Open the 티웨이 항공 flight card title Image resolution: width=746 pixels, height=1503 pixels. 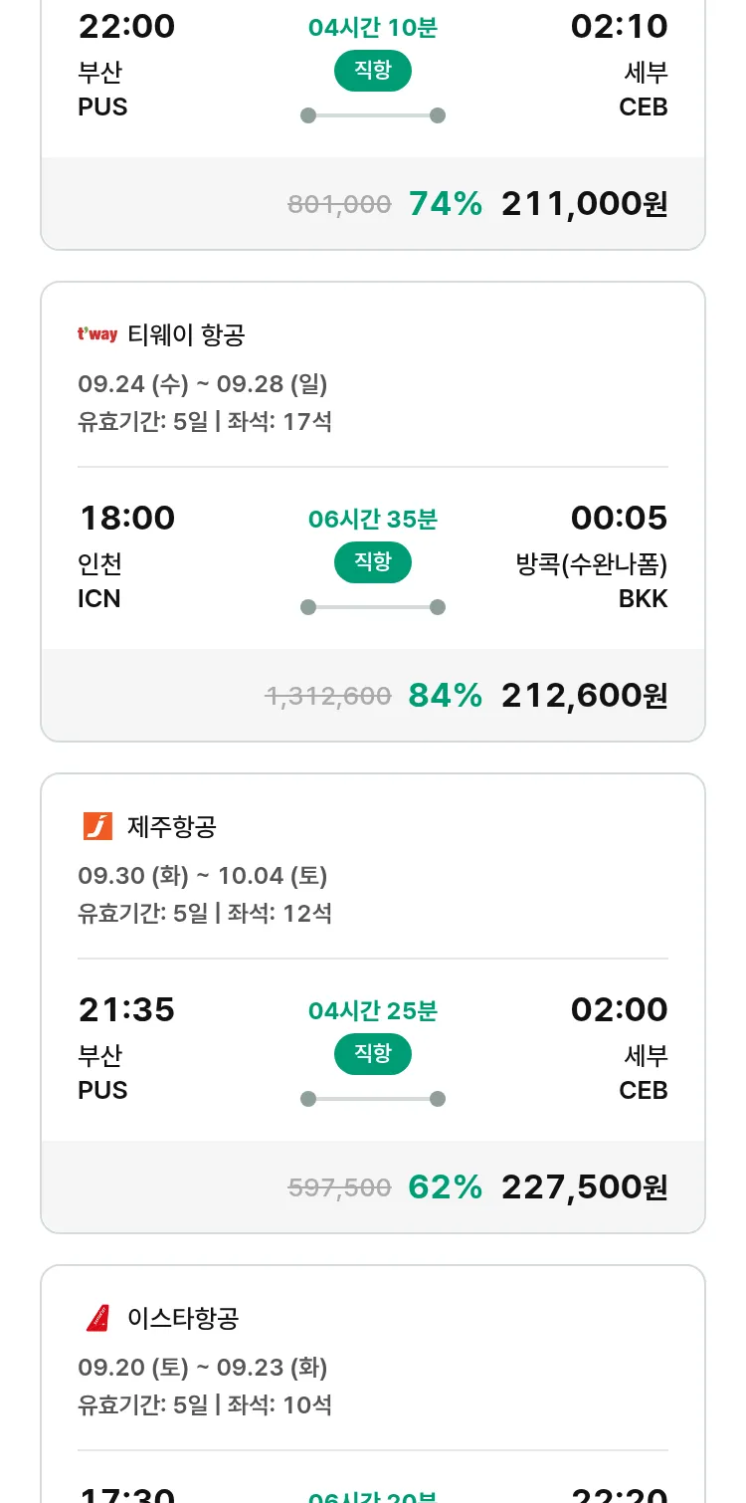186,334
